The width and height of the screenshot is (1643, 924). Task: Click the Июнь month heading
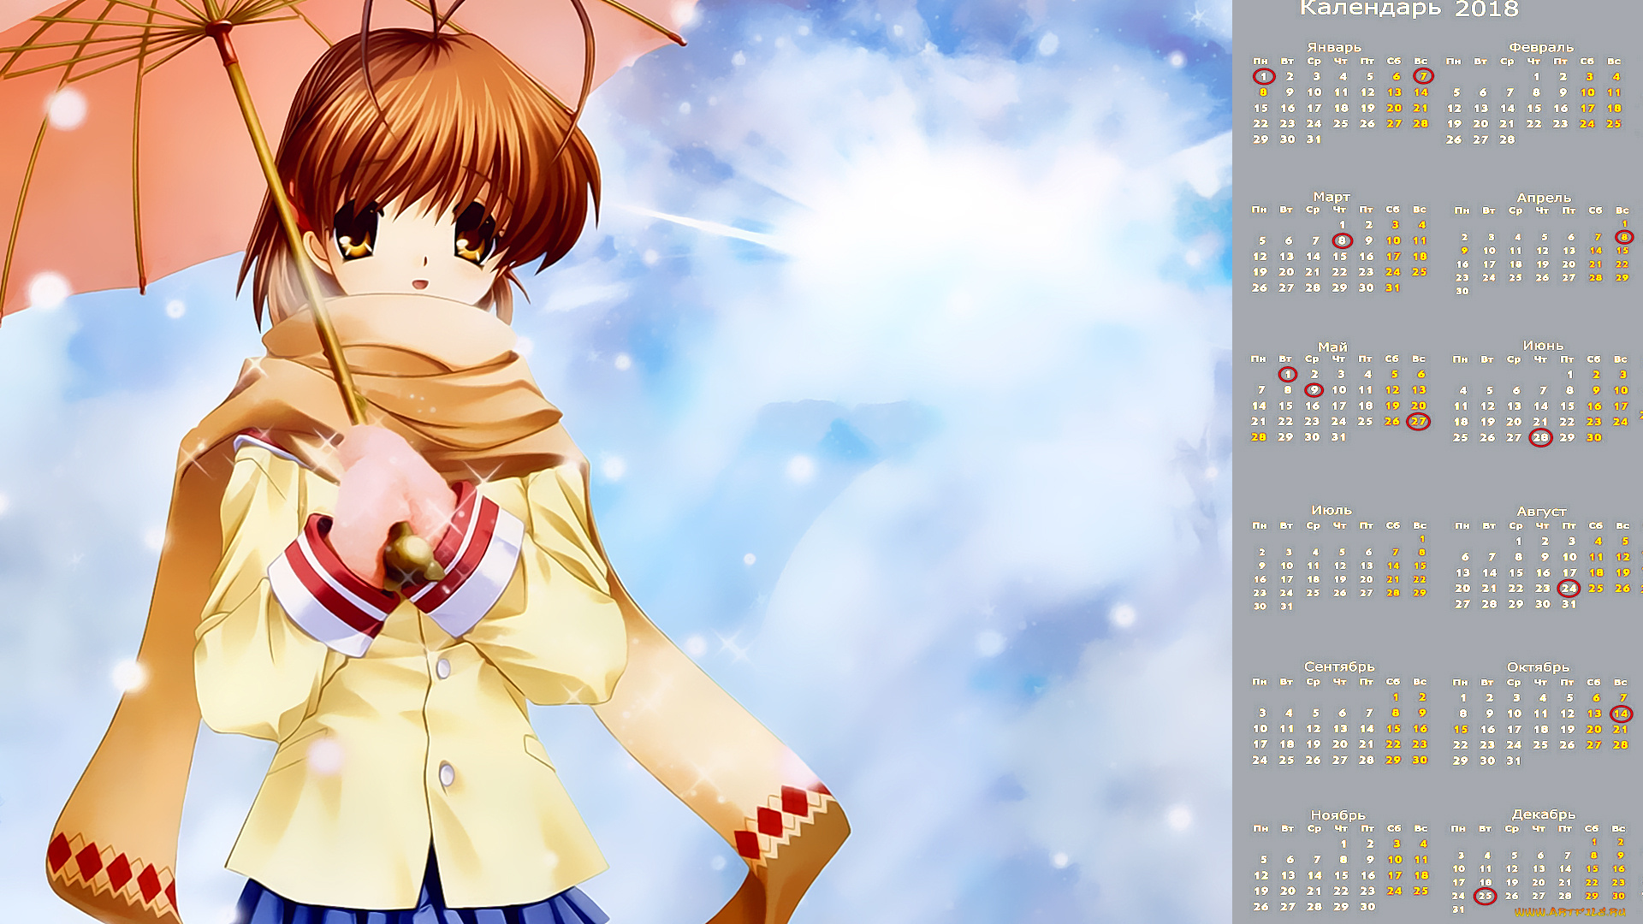1543,346
